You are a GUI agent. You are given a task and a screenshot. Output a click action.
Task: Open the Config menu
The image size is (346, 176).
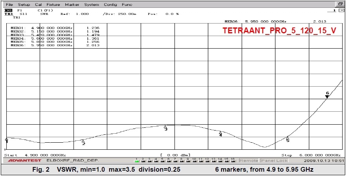click(110, 4)
